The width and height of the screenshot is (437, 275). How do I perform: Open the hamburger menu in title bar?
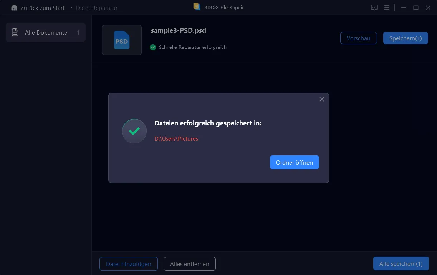point(387,8)
